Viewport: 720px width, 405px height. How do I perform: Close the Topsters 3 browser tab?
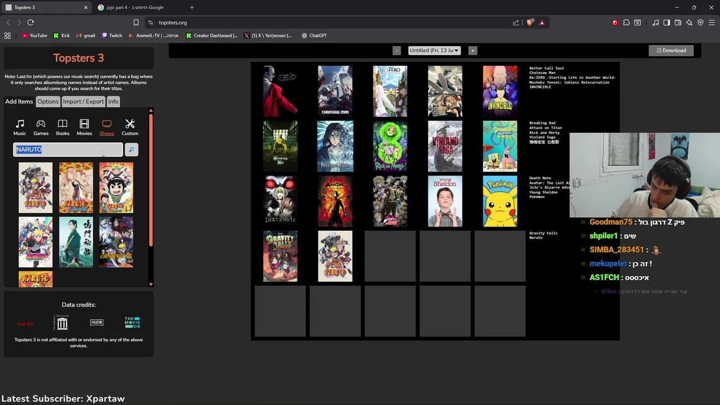pos(85,7)
